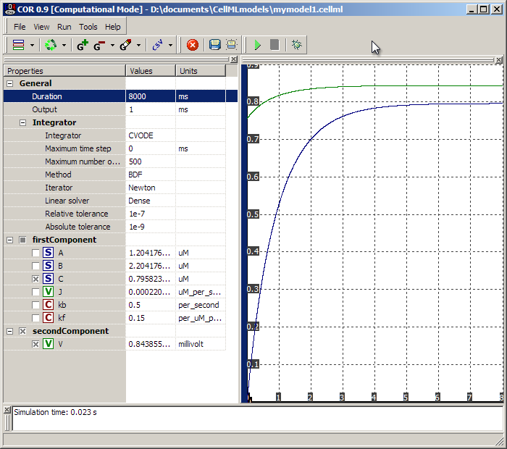The height and width of the screenshot is (449, 507).
Task: Click the CSV export icon
Action: click(157, 45)
